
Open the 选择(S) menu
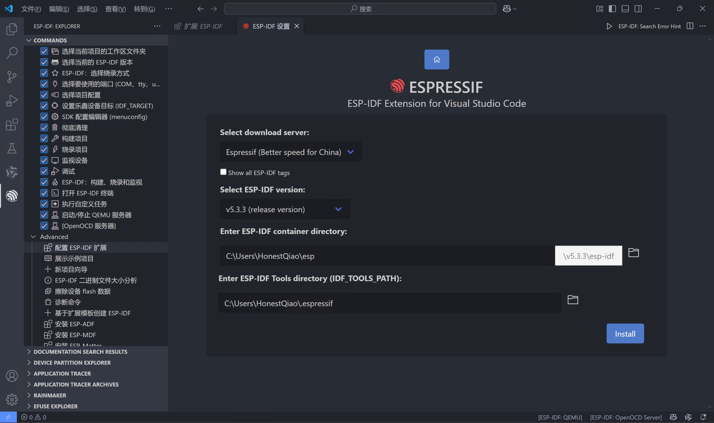[87, 9]
